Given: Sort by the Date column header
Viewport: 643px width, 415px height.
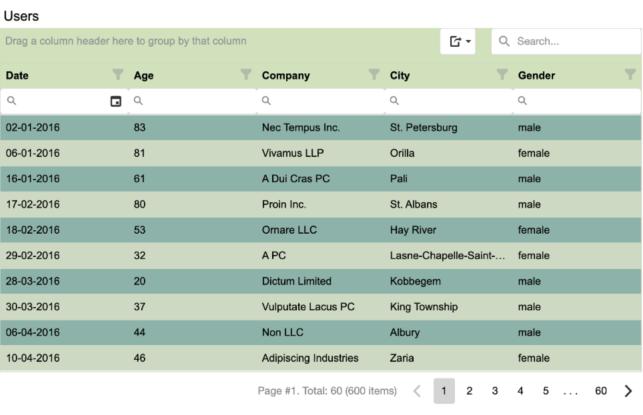Looking at the screenshot, I should pyautogui.click(x=17, y=76).
